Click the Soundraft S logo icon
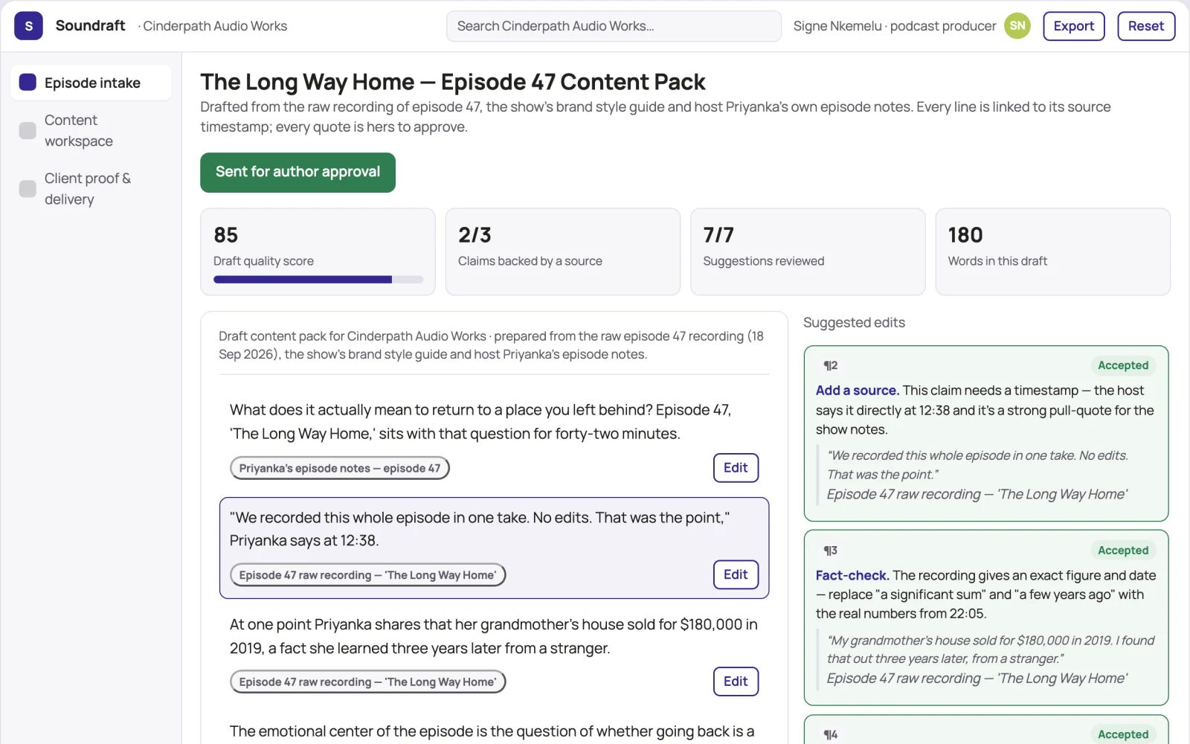 coord(28,26)
